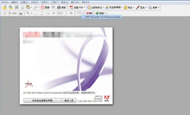Image resolution: width=190 pixels, height=115 pixels.
Task: Open the 视图(V) menu
Action: [x=25, y=2]
